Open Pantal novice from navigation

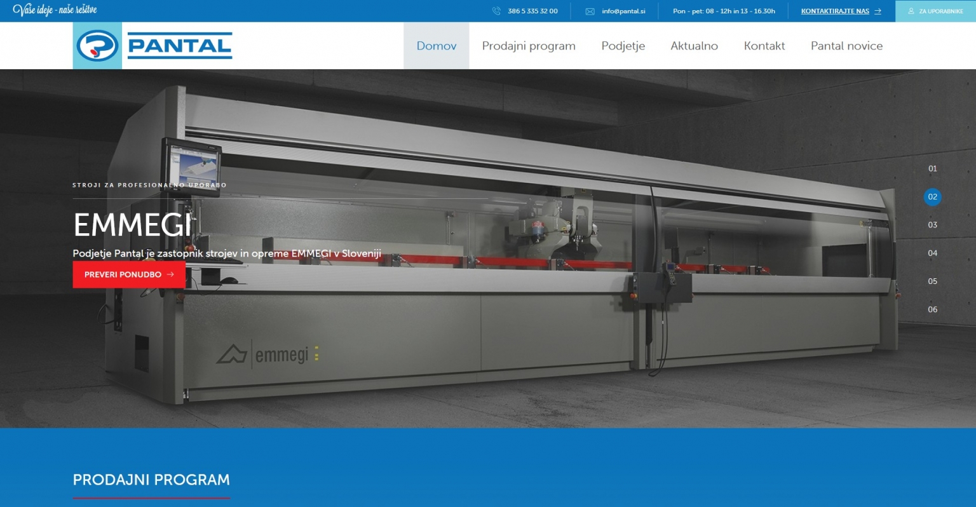846,46
